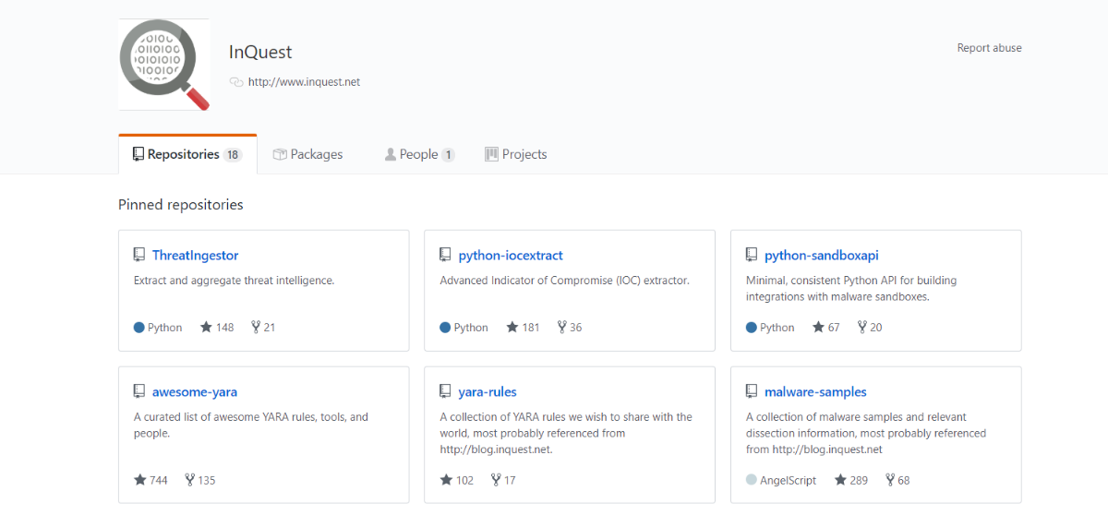This screenshot has width=1108, height=527.
Task: View python-sandboxapi star icon 67
Action: pos(818,327)
